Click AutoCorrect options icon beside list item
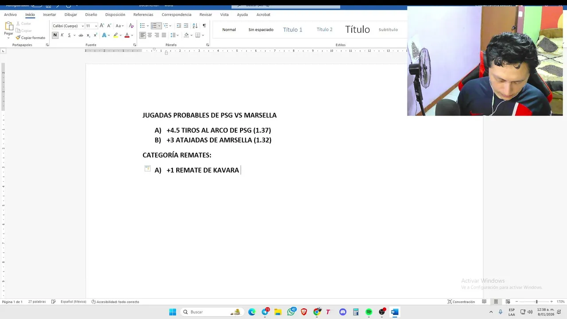The width and height of the screenshot is (567, 319). click(x=148, y=168)
